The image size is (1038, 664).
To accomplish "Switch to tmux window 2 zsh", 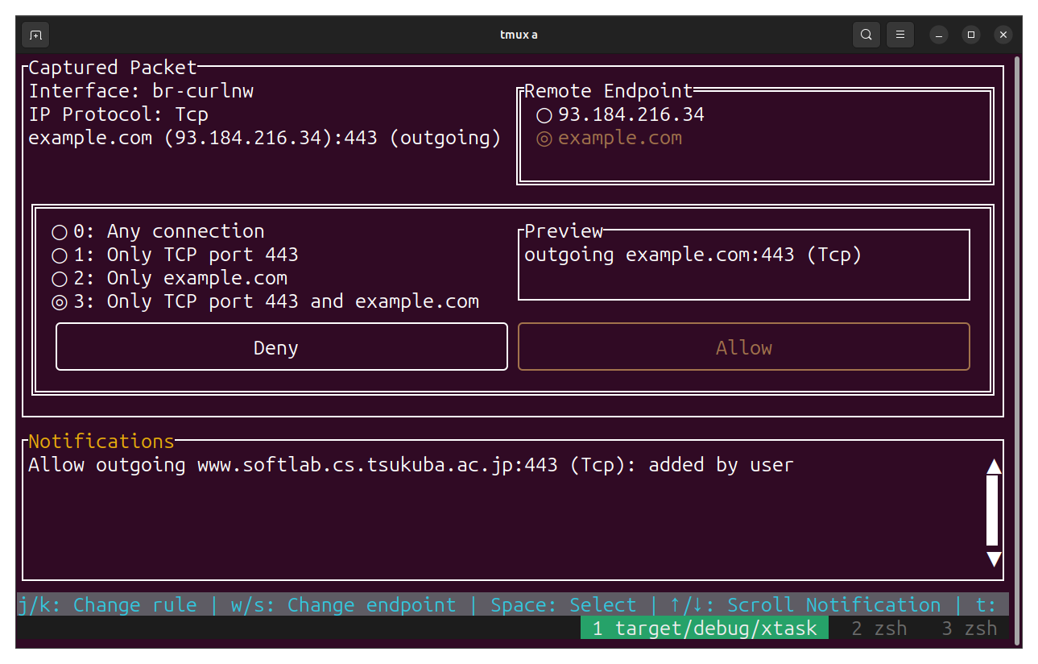I will click(879, 629).
